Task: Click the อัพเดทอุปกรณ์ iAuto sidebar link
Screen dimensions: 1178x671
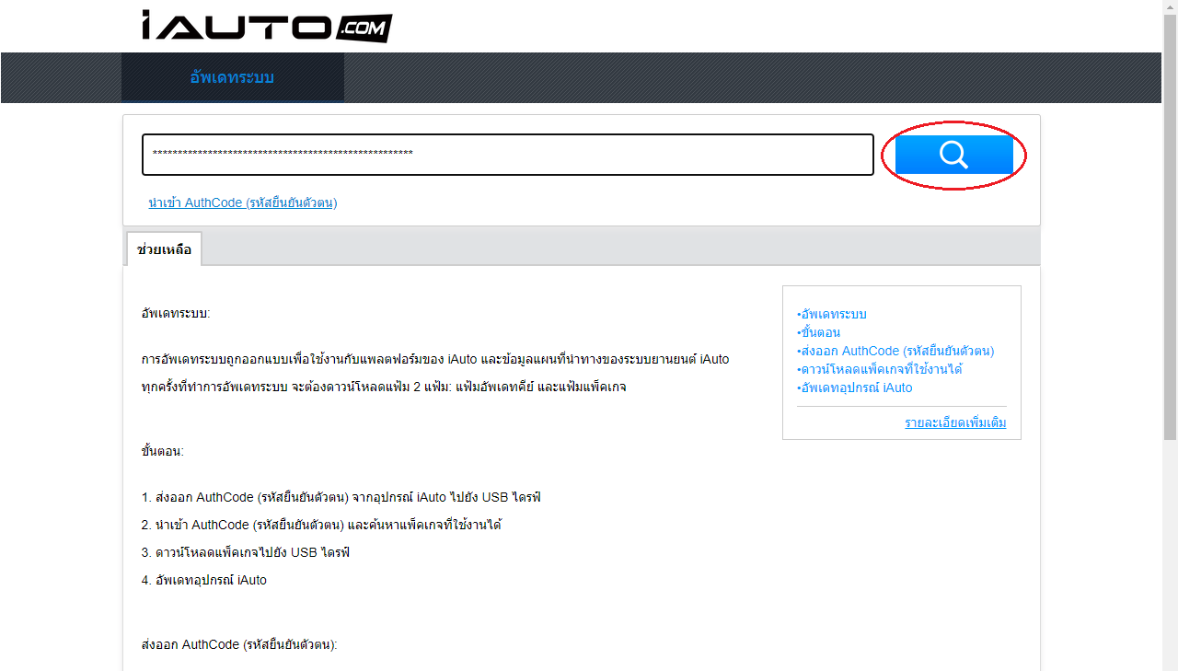Action: (856, 388)
